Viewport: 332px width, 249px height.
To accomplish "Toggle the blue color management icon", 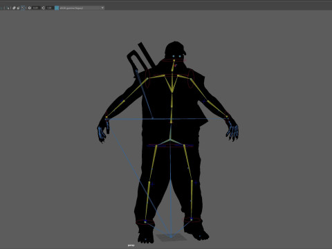I will tap(57, 8).
